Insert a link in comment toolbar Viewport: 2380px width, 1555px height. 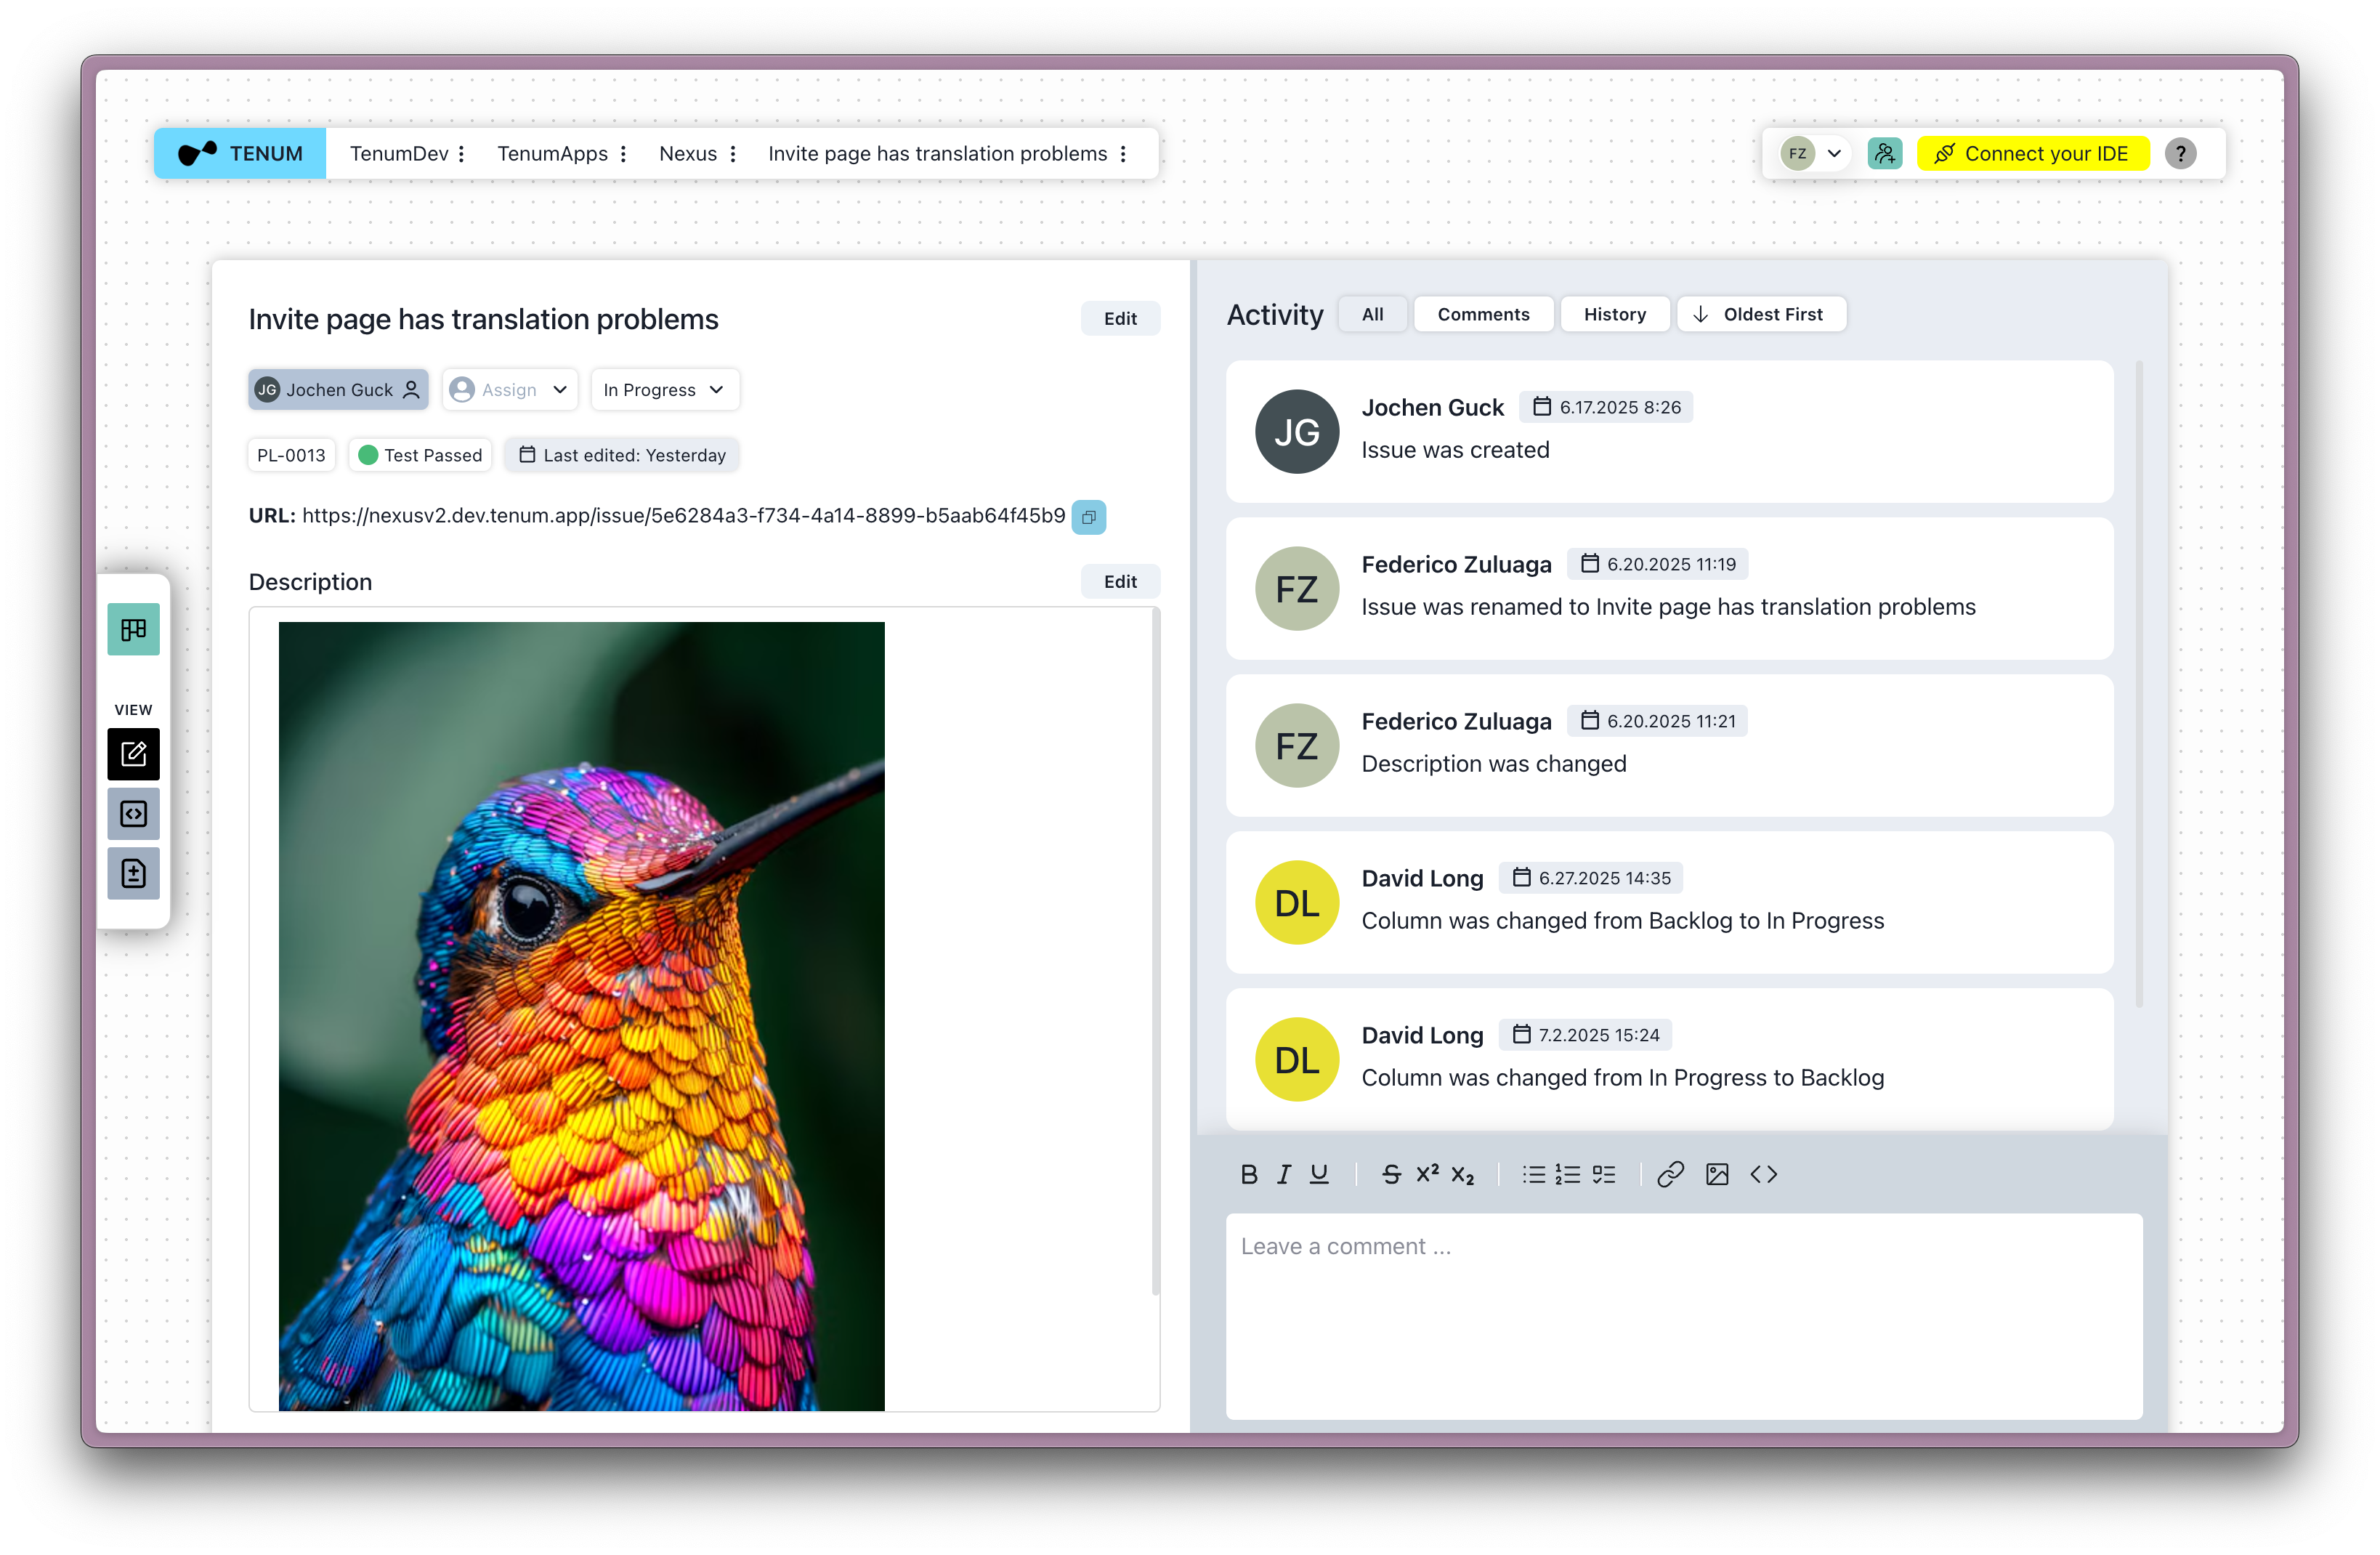(x=1670, y=1174)
